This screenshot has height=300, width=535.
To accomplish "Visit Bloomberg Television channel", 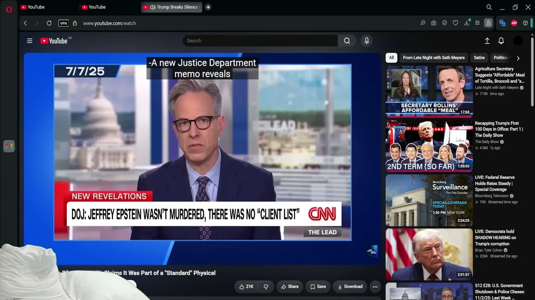I will tap(492, 196).
